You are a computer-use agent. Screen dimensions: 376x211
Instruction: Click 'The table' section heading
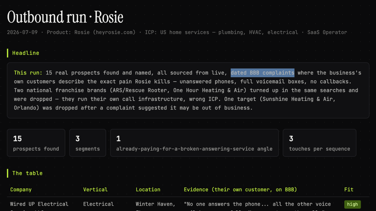(x=27, y=173)
